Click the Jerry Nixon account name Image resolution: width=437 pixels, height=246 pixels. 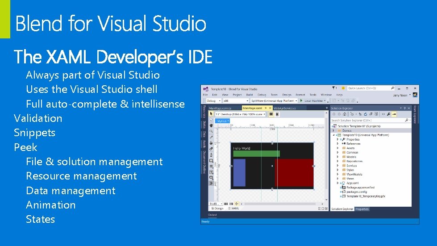[x=400, y=95]
